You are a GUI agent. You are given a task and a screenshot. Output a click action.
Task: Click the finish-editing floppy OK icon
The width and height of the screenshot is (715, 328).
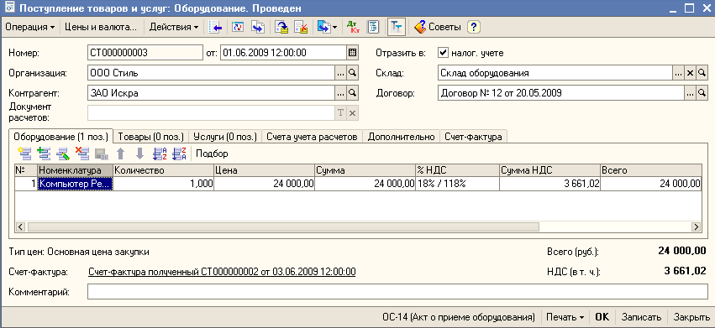point(102,154)
